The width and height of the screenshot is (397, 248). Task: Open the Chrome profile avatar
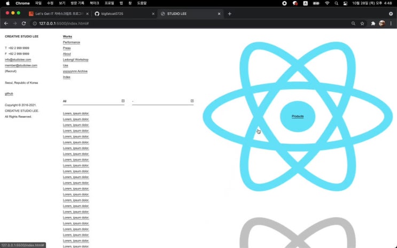click(382, 24)
